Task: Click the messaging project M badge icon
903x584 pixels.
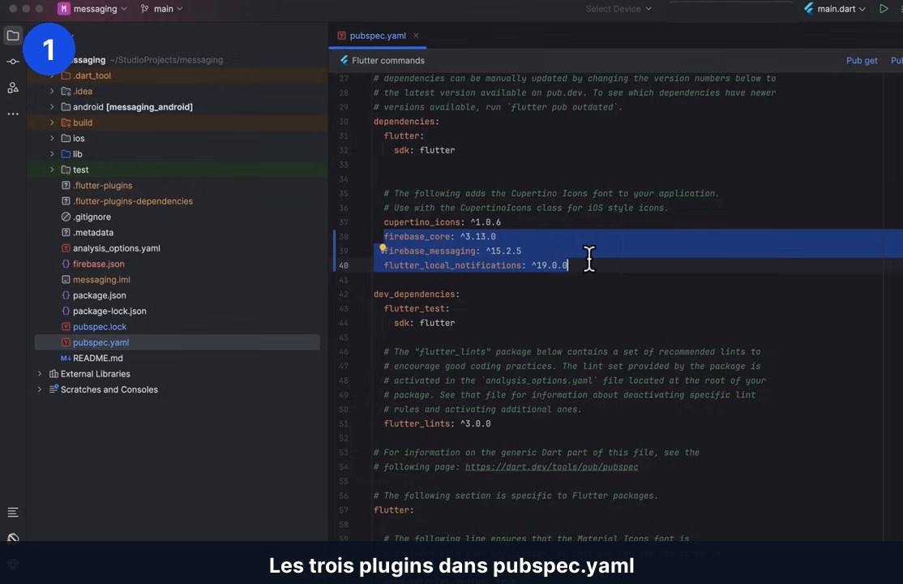Action: [x=63, y=9]
